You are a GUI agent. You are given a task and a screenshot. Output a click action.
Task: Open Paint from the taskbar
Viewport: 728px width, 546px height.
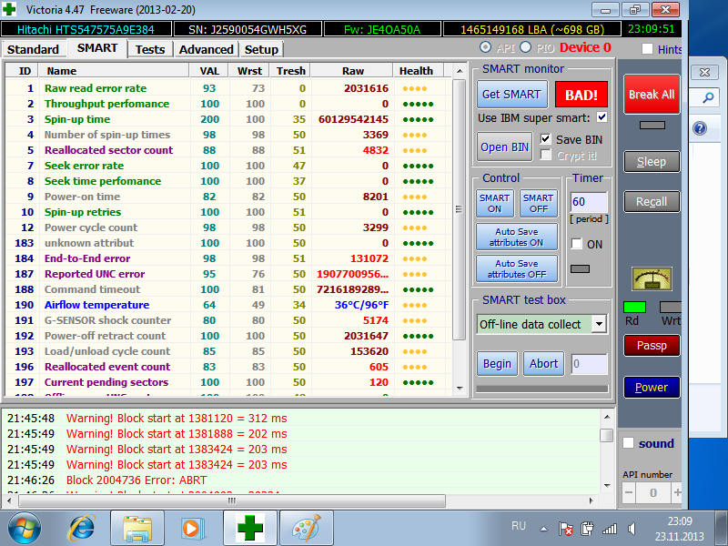[x=307, y=529]
